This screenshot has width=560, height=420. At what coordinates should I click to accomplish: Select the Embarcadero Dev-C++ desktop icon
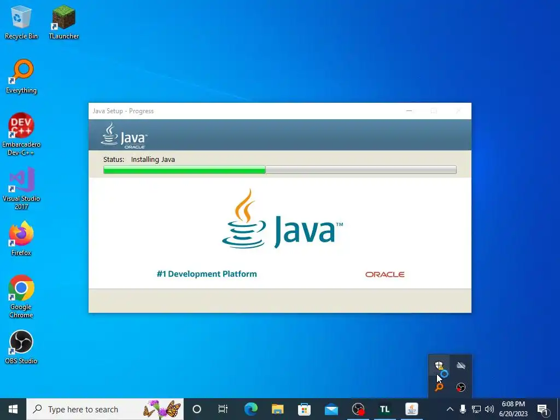click(21, 135)
